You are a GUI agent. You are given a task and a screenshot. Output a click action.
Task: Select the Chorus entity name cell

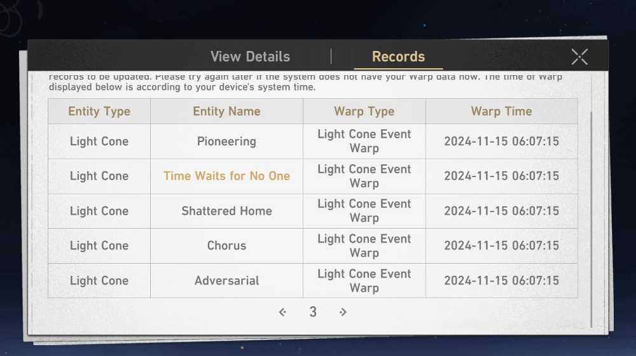point(226,246)
